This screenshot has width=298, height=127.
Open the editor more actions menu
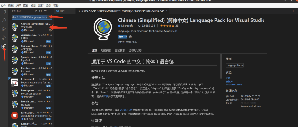pyautogui.click(x=297, y=11)
